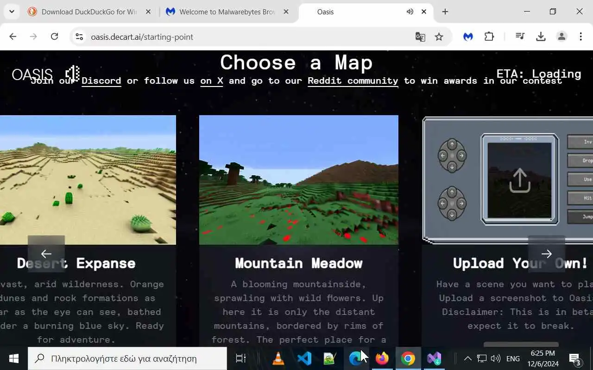Screen dimensions: 593x370
Task: Click the Google Translate icon in address bar
Action: click(420, 37)
